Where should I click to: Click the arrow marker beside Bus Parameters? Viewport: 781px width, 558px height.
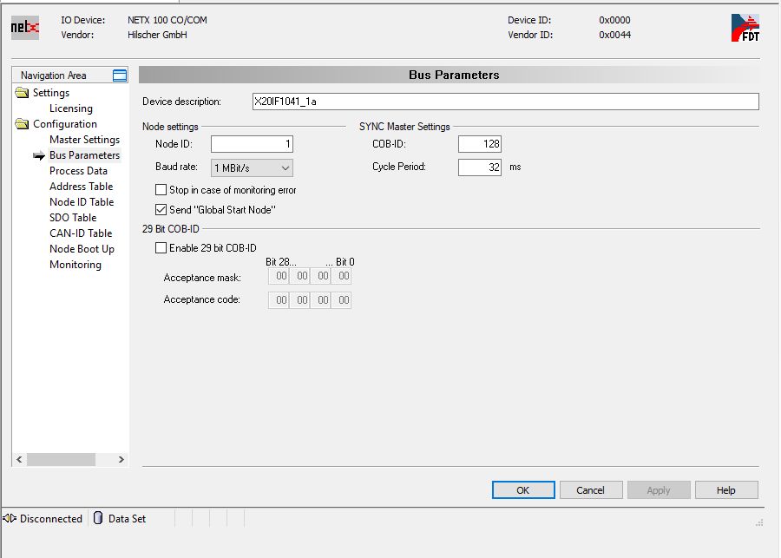[39, 156]
